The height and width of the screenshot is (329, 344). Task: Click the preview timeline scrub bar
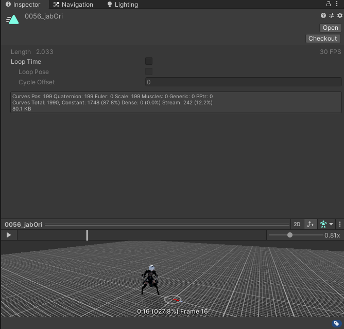click(142, 235)
